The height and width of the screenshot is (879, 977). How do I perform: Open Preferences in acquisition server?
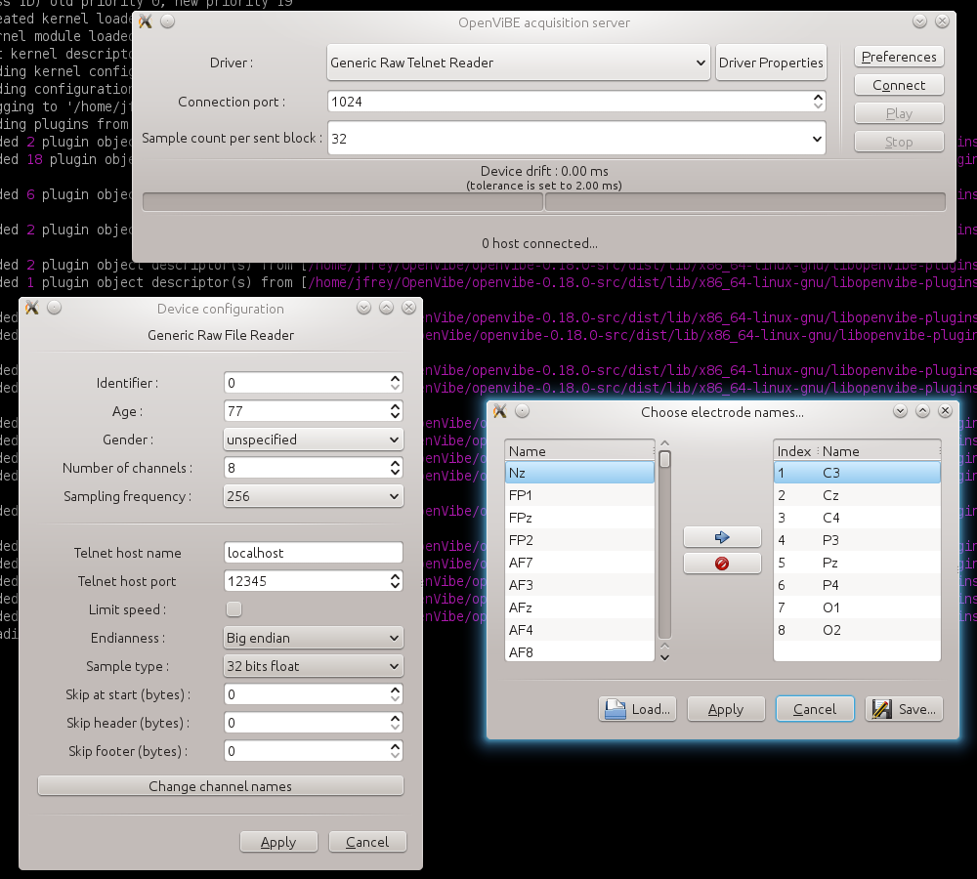tap(899, 57)
